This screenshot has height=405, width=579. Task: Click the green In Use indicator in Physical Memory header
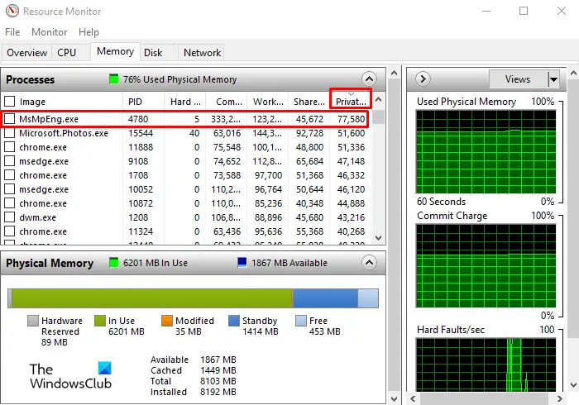(x=114, y=262)
